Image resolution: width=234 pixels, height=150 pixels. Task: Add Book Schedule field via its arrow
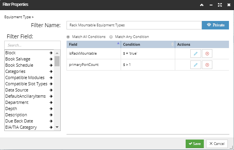click(x=51, y=65)
